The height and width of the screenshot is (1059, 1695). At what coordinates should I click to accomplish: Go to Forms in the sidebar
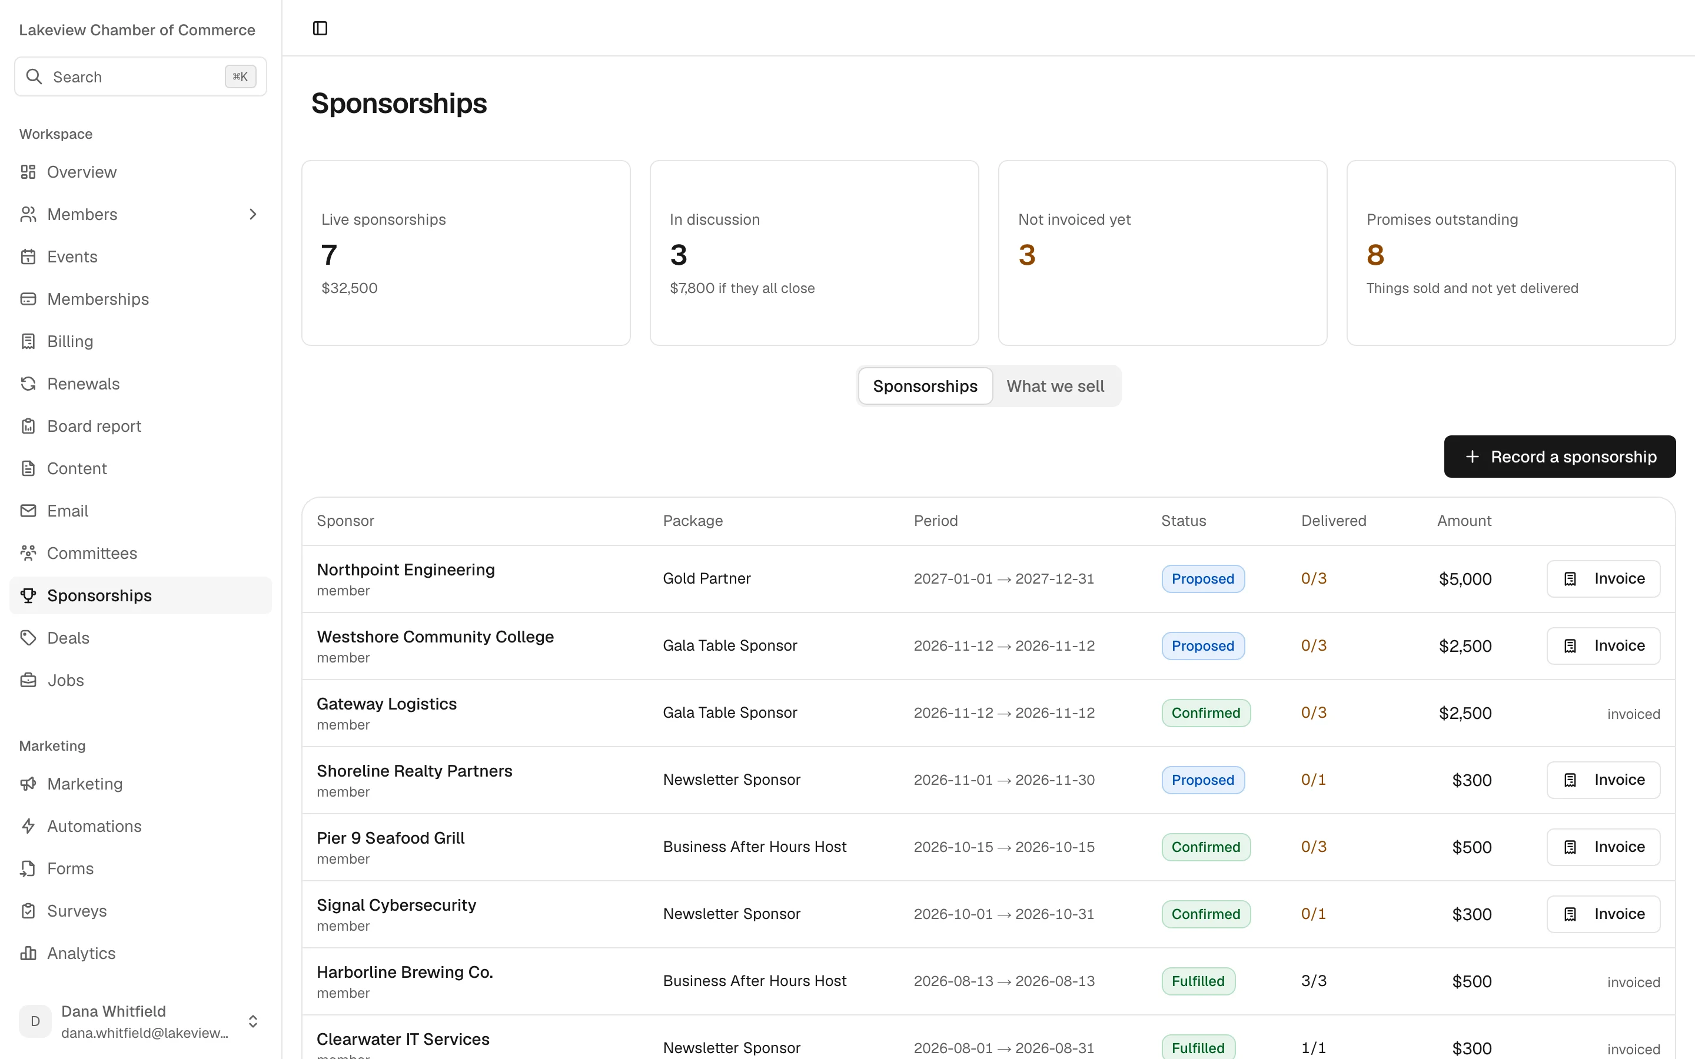tap(140, 868)
